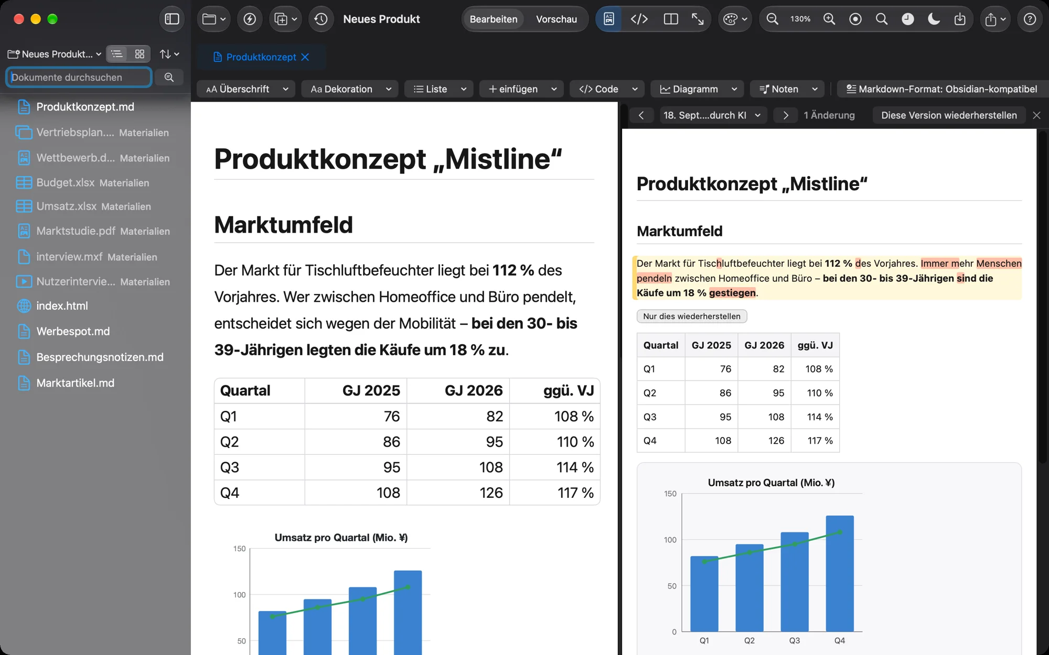This screenshot has height=655, width=1049.
Task: Select the split view icon
Action: (x=670, y=19)
